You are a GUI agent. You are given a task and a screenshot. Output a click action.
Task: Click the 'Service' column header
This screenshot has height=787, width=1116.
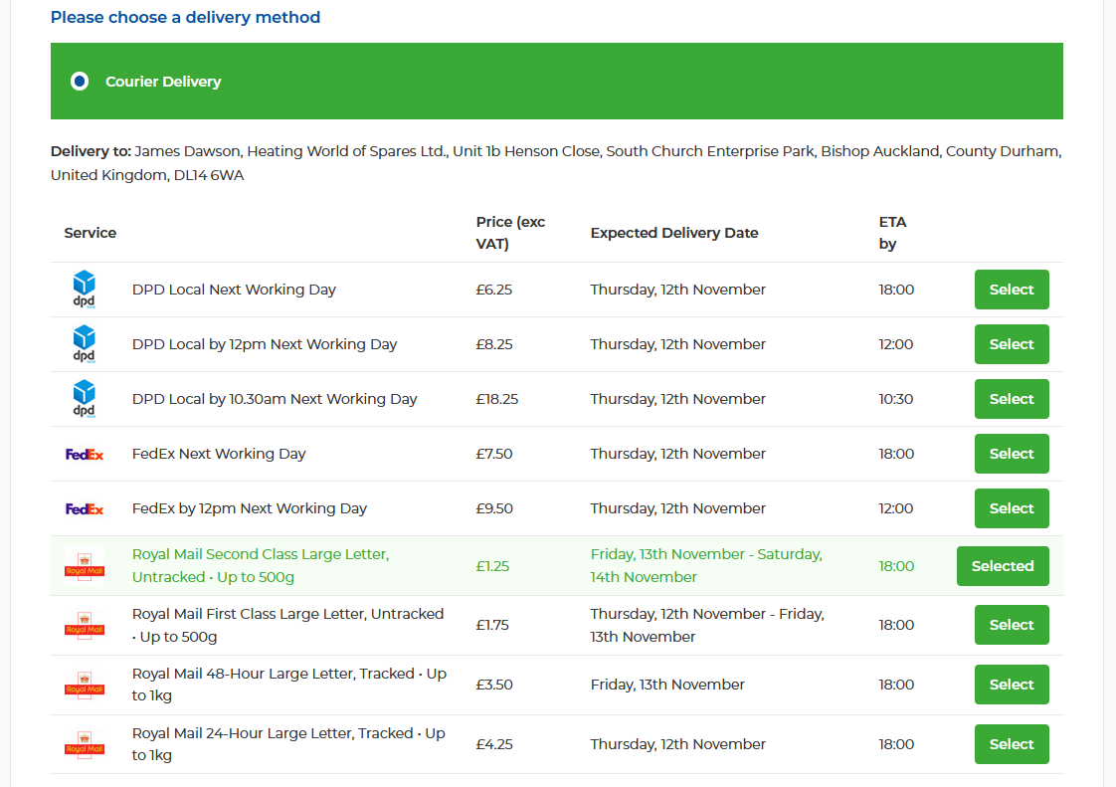click(x=91, y=233)
